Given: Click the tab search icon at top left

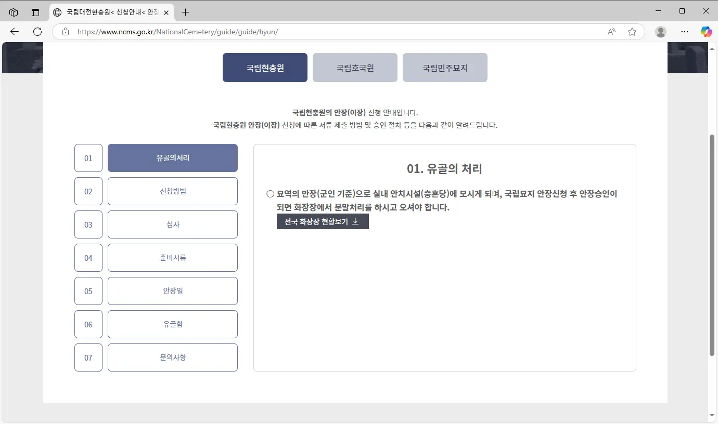Looking at the screenshot, I should click(14, 12).
